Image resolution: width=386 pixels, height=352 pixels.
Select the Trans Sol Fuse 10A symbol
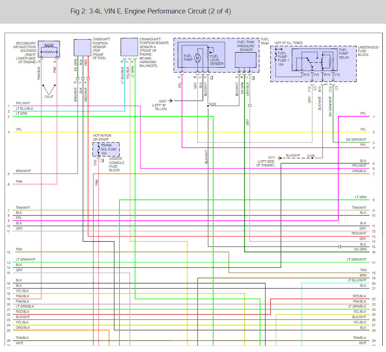[x=98, y=150]
